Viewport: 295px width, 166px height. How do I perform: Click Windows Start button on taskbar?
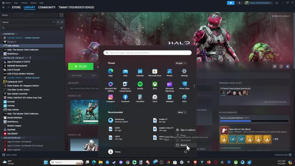(46, 162)
